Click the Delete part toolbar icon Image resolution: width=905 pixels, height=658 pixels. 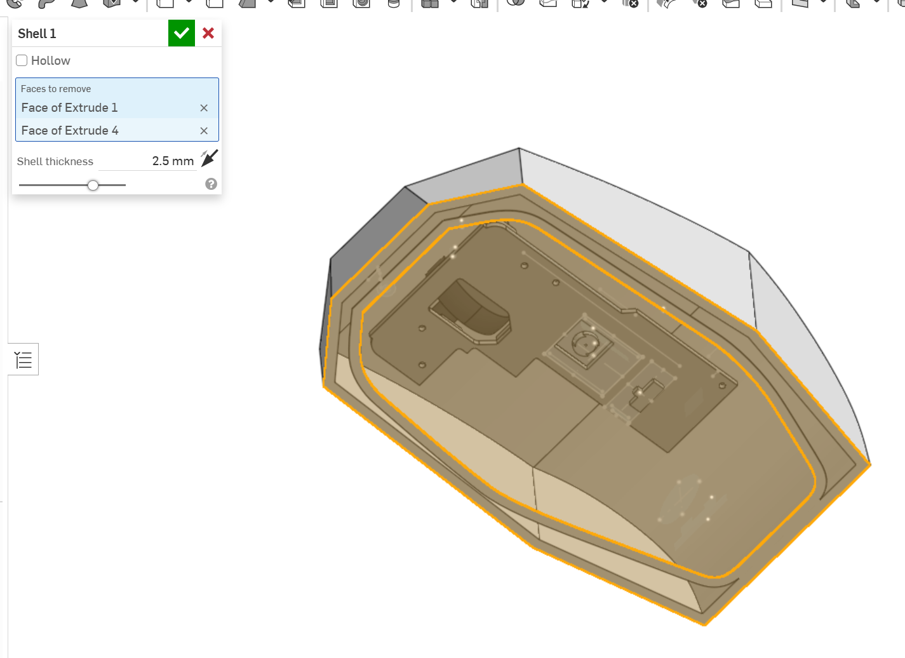pos(630,2)
